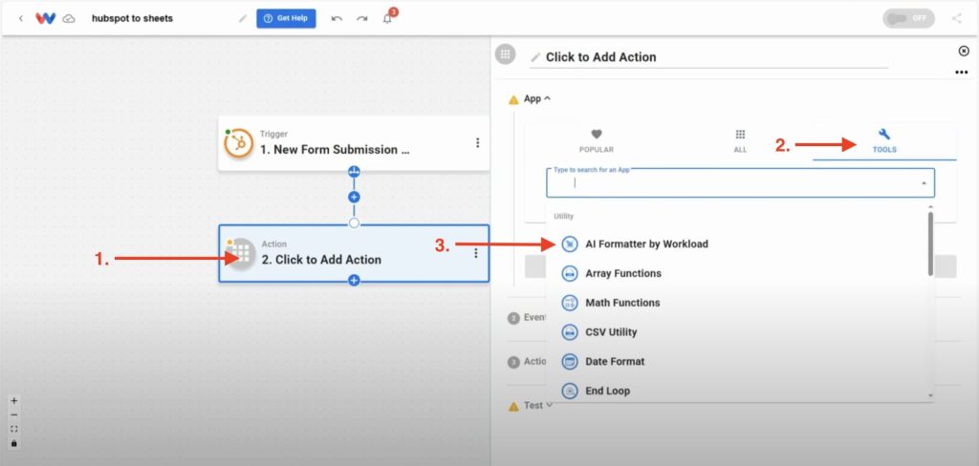
Task: Open the Action step 3 section
Action: click(527, 362)
